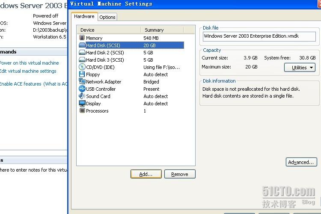This screenshot has height=214, width=321.
Task: Click the notes field in background window
Action: click(33, 170)
